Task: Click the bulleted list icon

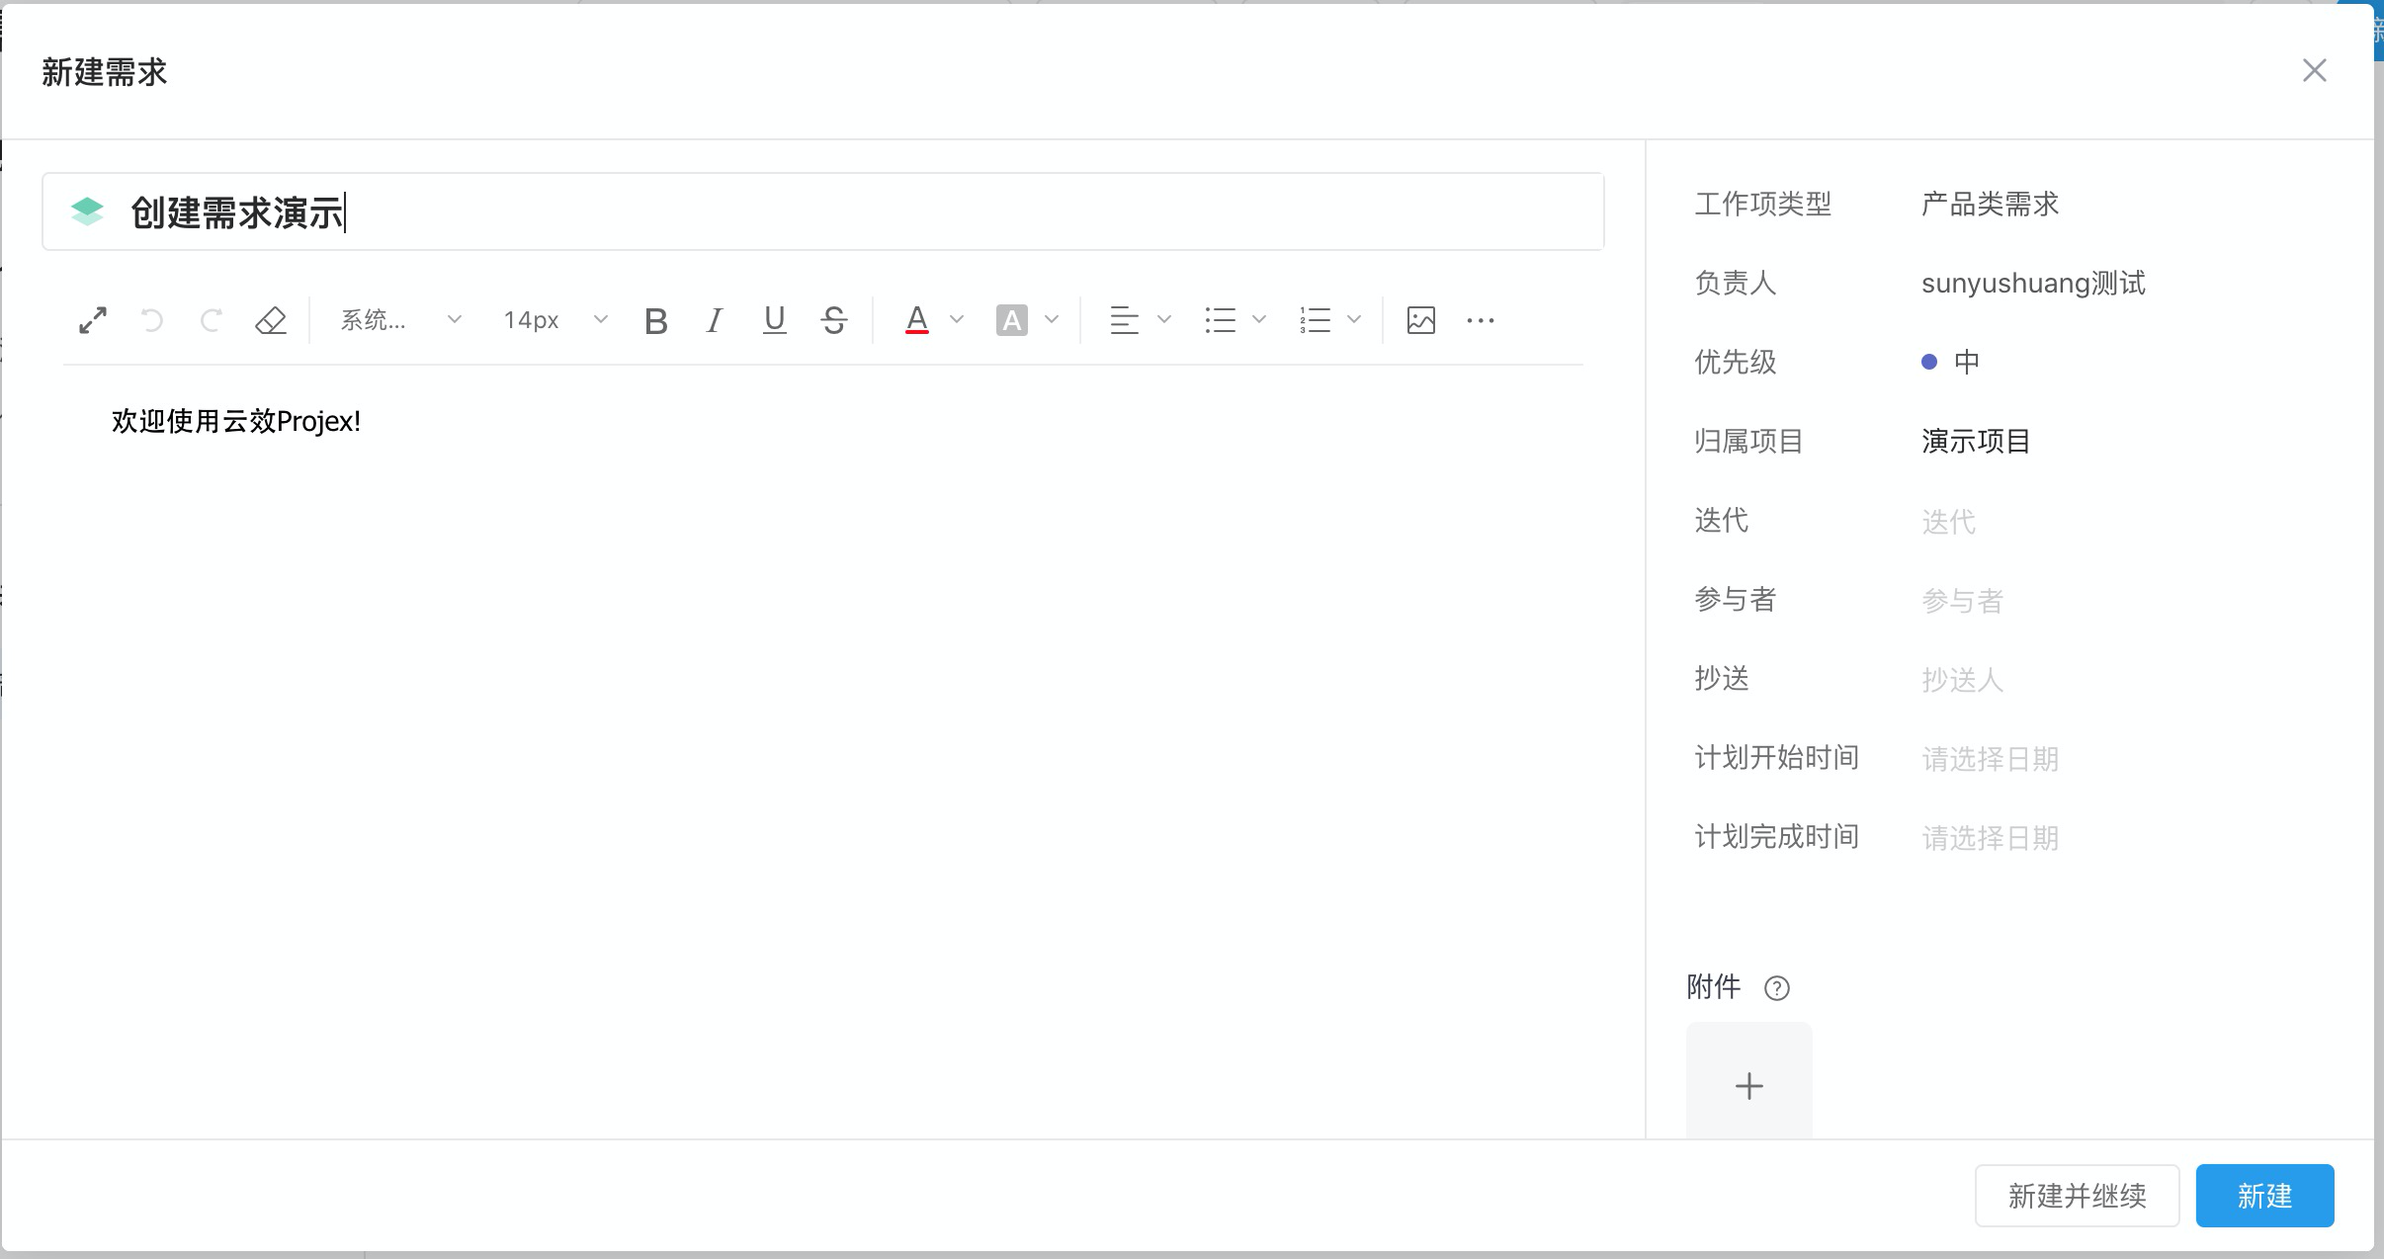Action: 1220,320
